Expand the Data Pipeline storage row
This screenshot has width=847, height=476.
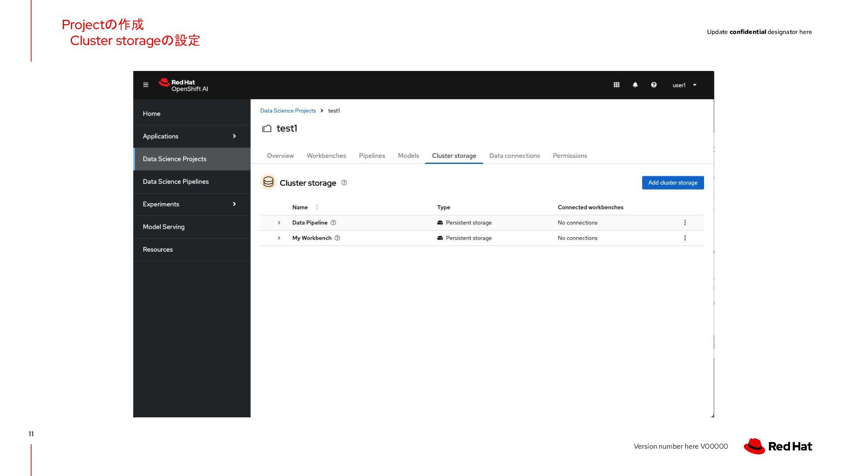click(279, 223)
